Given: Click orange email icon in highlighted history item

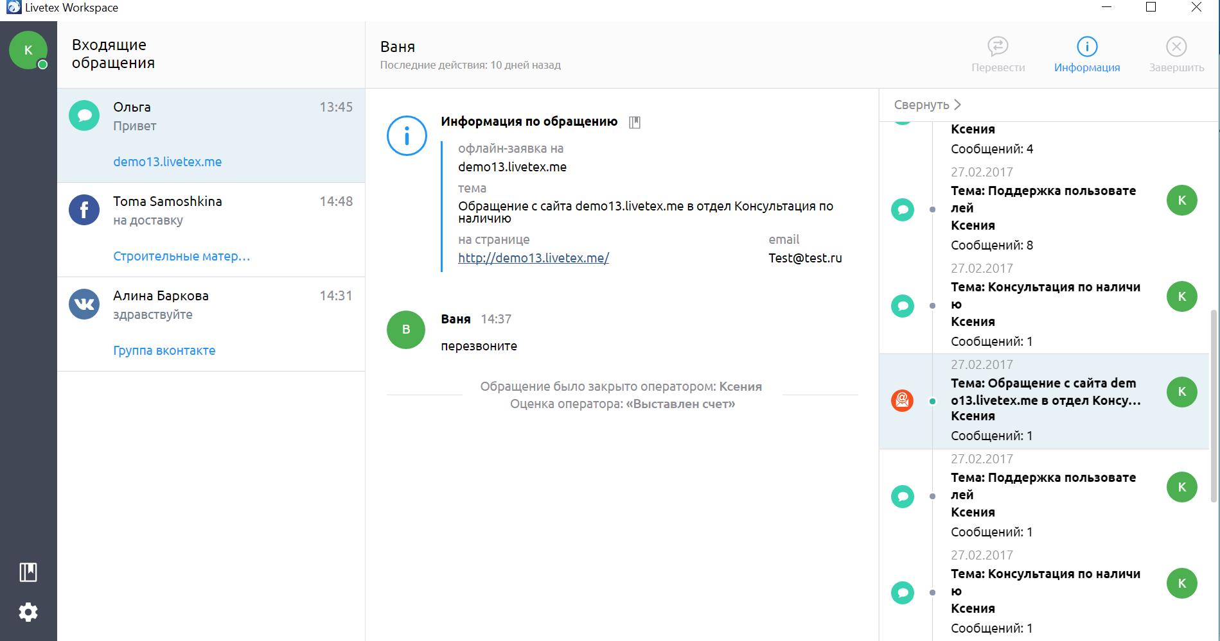Looking at the screenshot, I should (903, 400).
